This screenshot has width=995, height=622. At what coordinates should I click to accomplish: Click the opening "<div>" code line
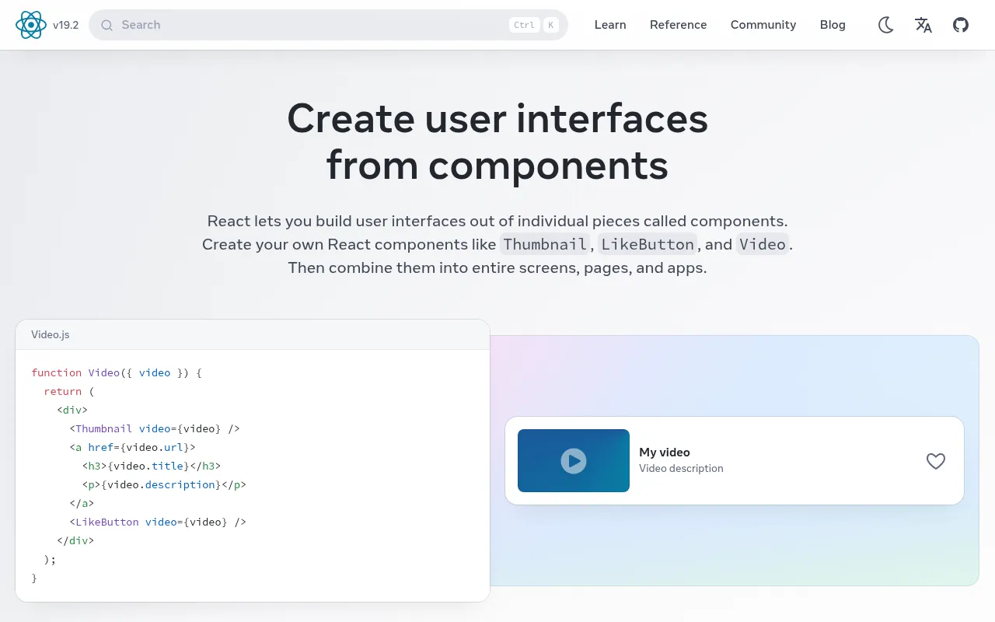(x=72, y=410)
